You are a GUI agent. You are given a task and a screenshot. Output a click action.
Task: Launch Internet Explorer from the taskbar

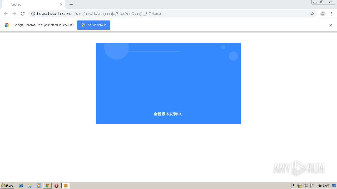(21, 186)
